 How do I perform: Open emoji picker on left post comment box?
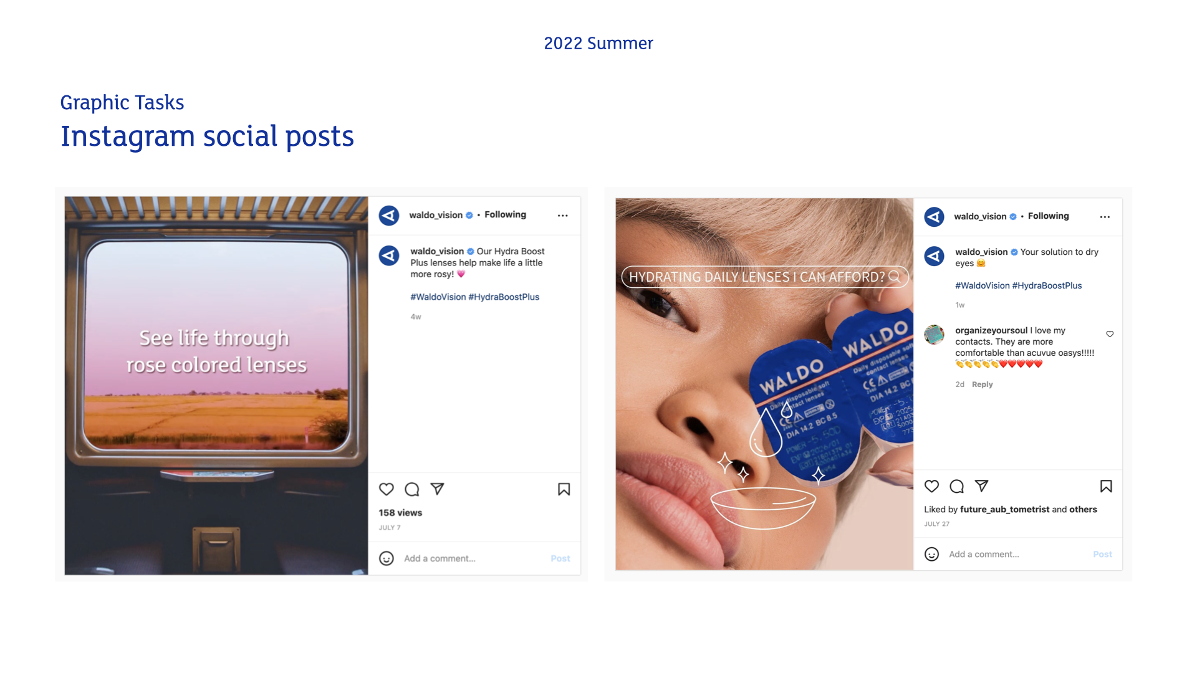point(387,558)
